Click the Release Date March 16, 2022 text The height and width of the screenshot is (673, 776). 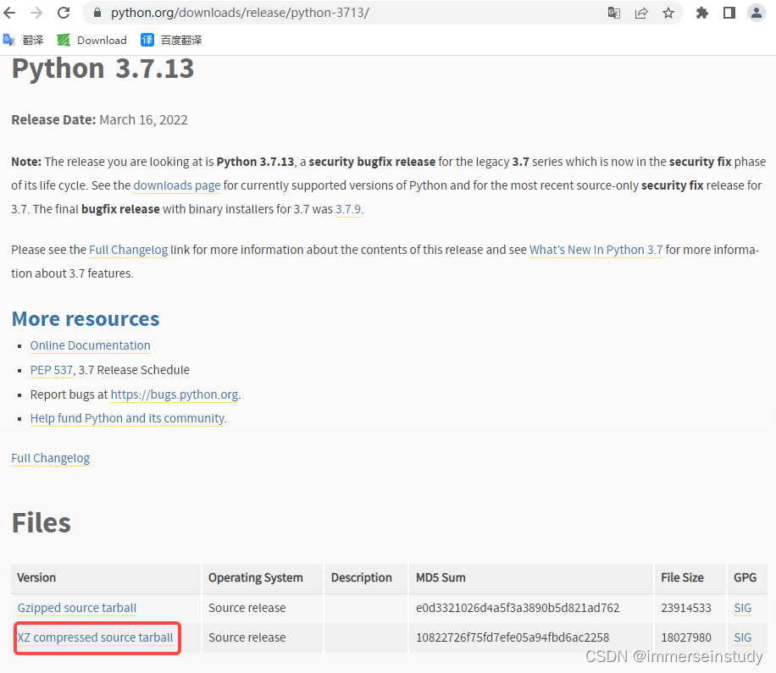[x=99, y=120]
